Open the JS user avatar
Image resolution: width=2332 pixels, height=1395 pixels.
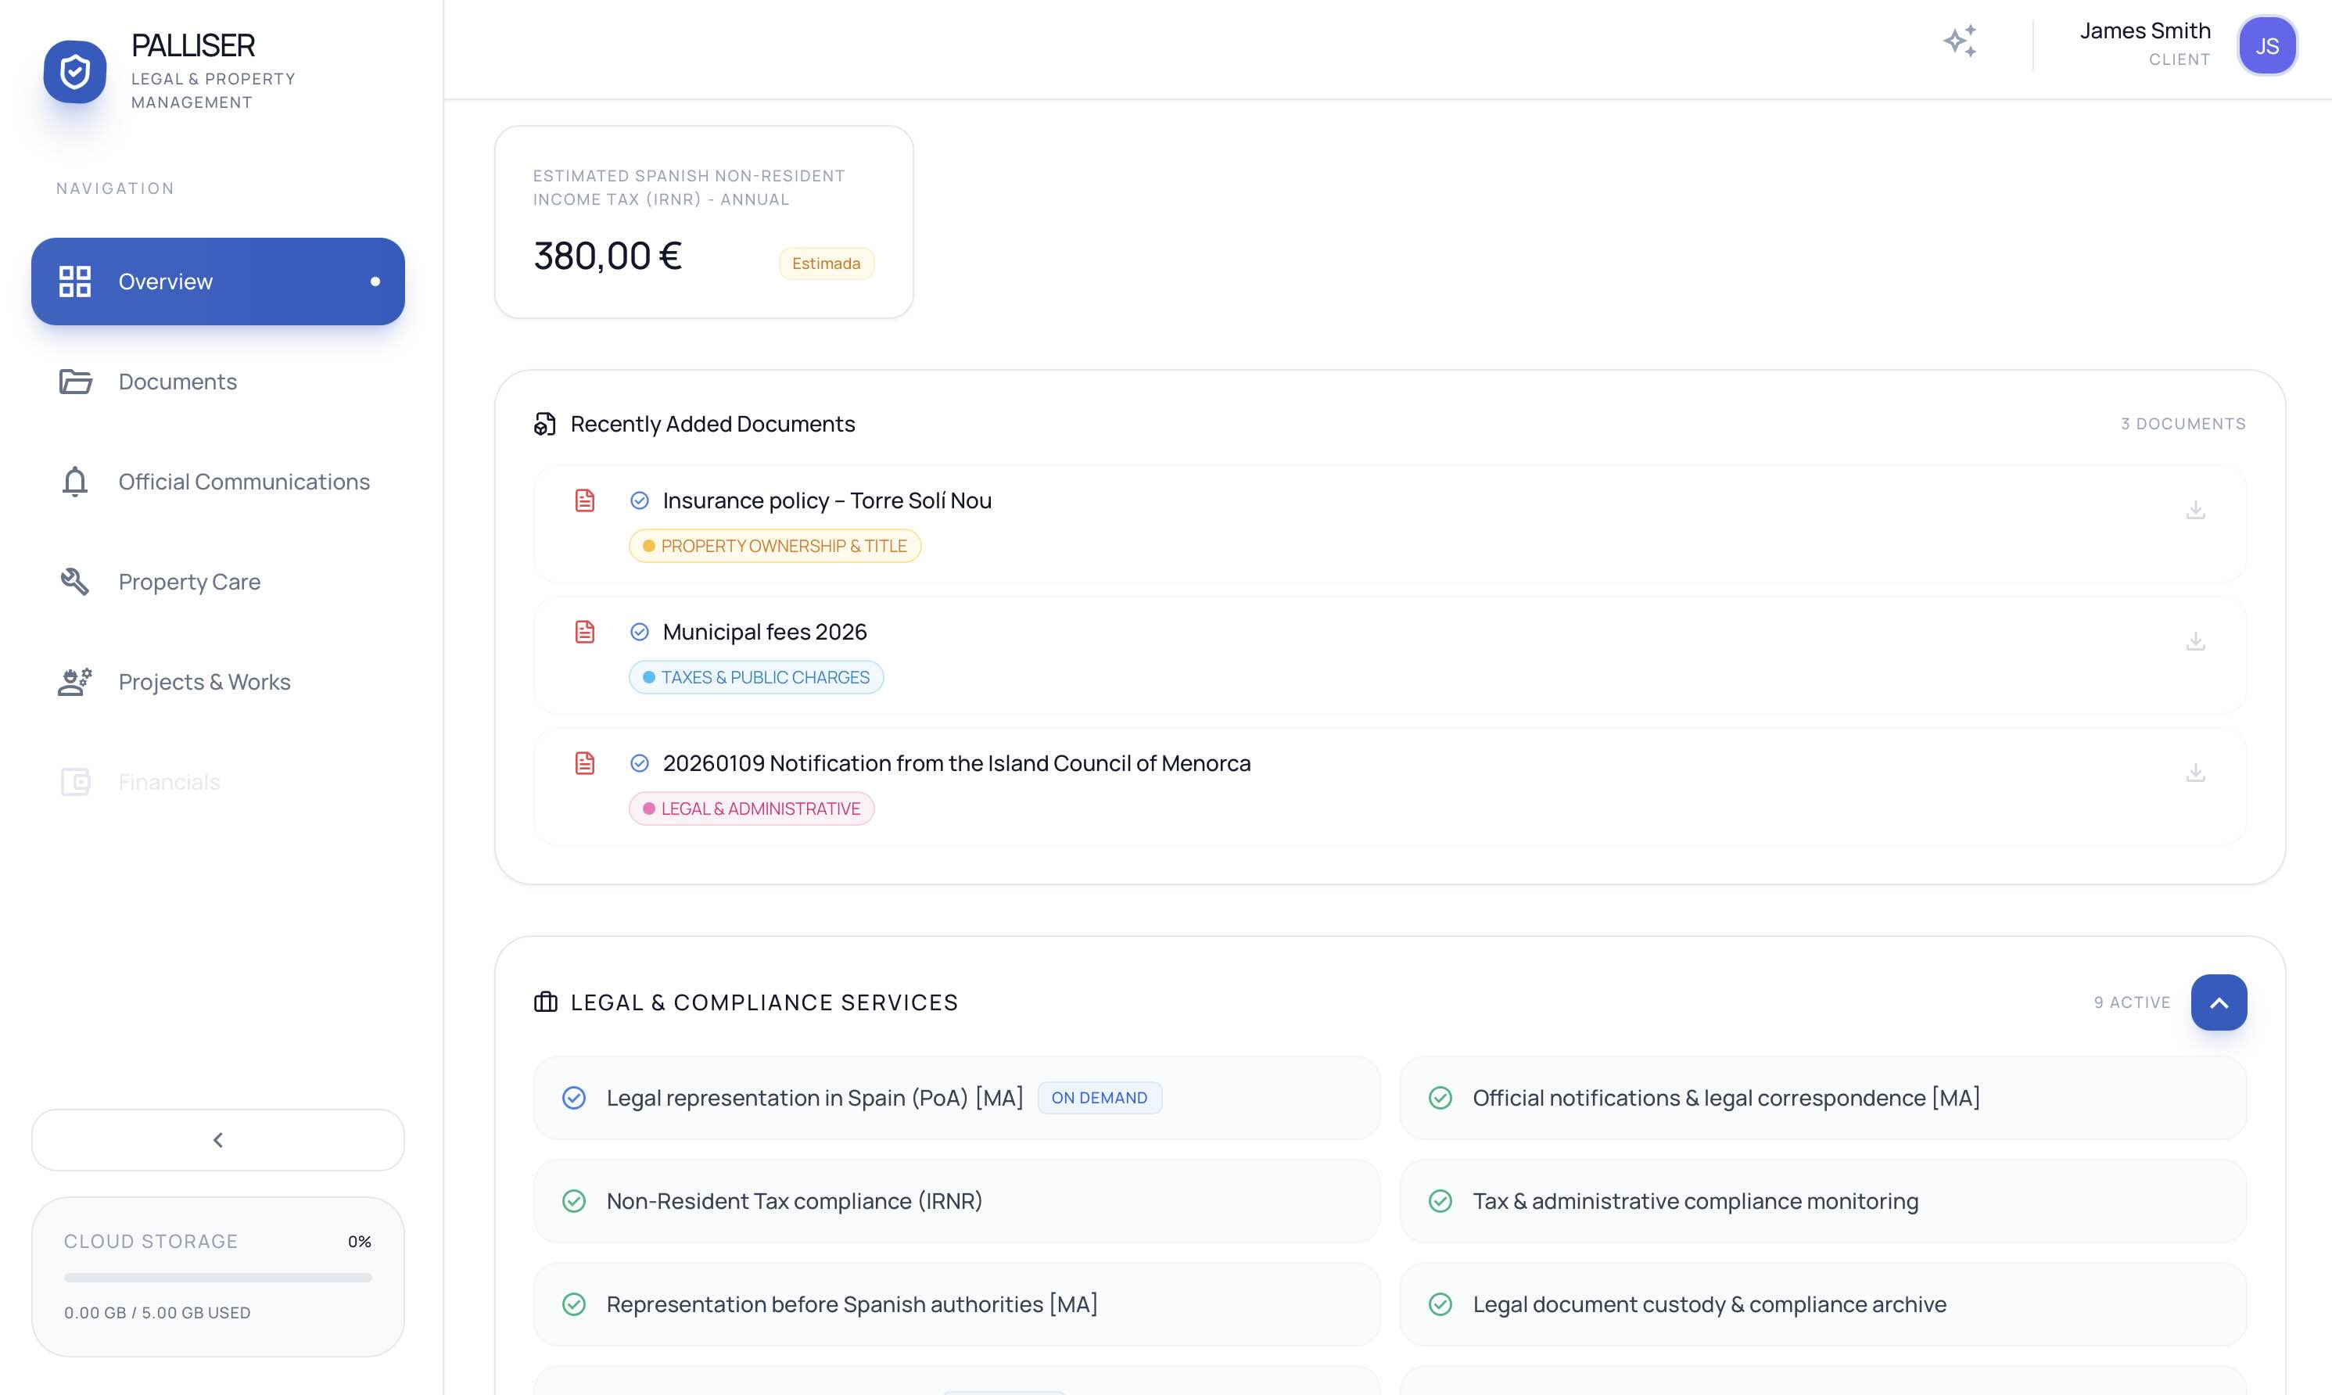click(2266, 45)
